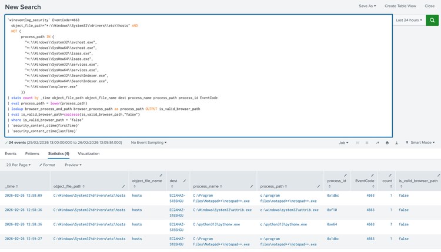Screen dimensions: 441x252
Task: Edit format of process_name column pencil
Action: [252, 186]
